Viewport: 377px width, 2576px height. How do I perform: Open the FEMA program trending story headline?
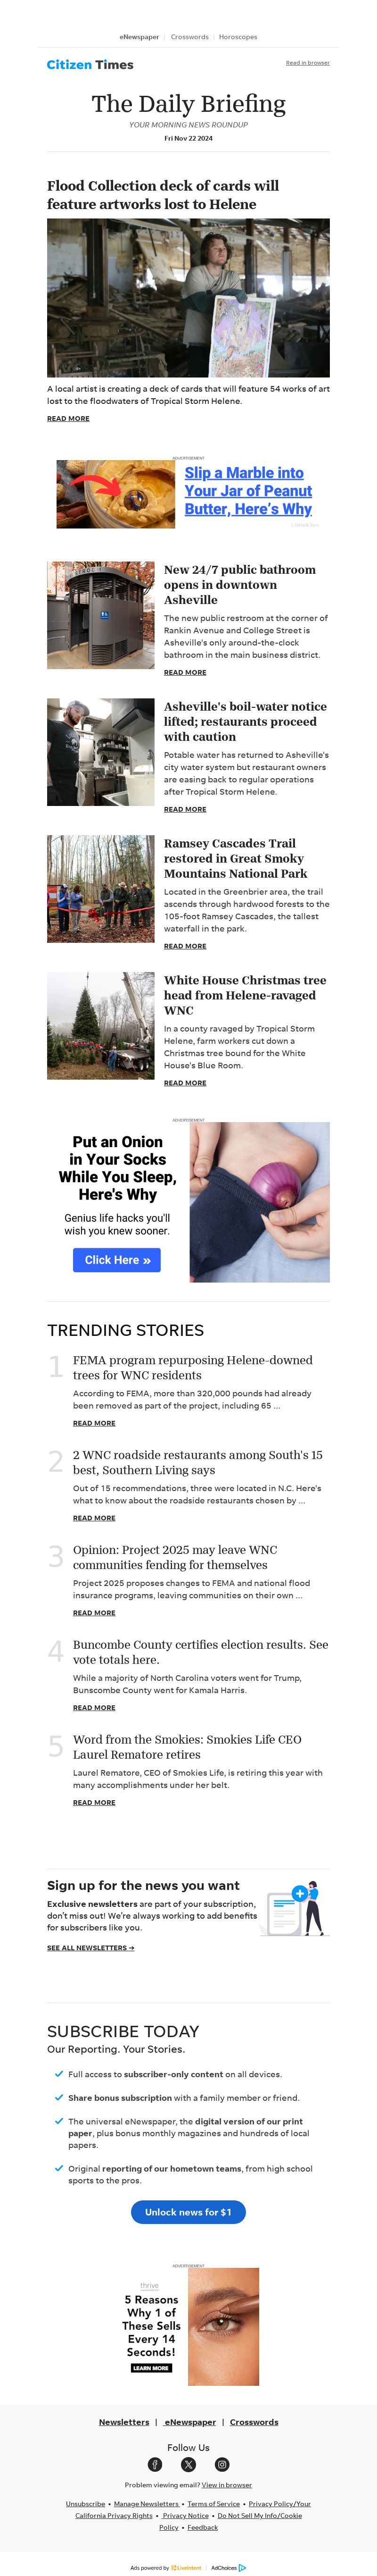point(192,1367)
